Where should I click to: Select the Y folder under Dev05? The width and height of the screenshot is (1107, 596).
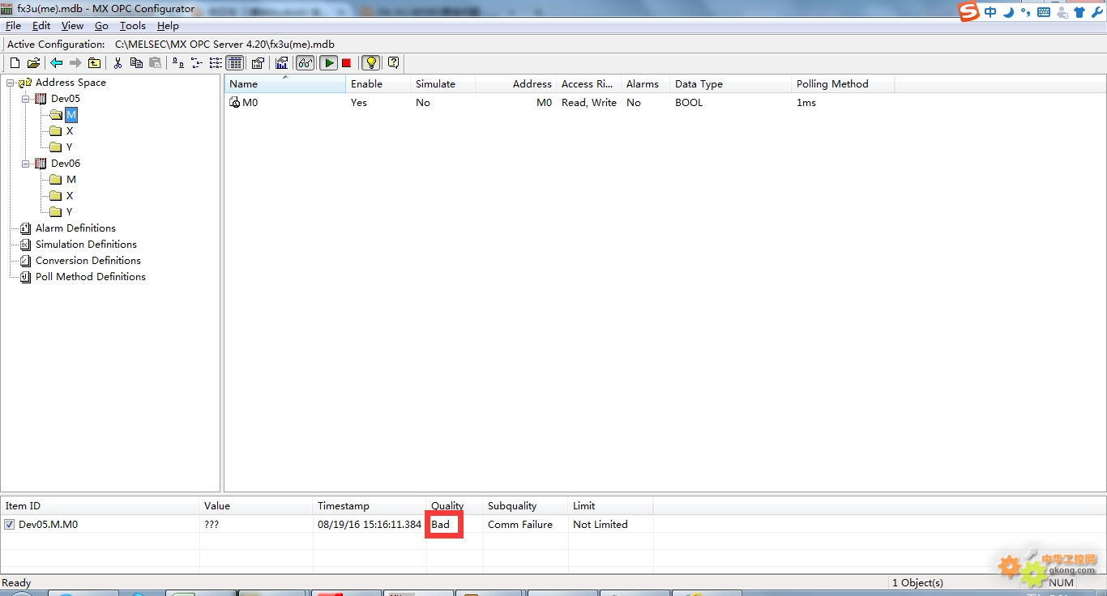pos(70,147)
